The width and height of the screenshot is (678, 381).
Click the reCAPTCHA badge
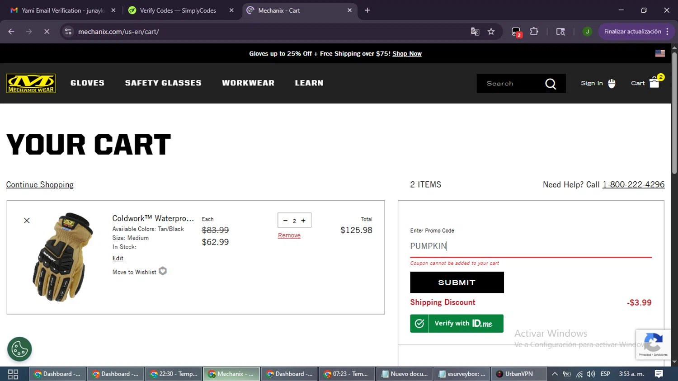click(653, 344)
